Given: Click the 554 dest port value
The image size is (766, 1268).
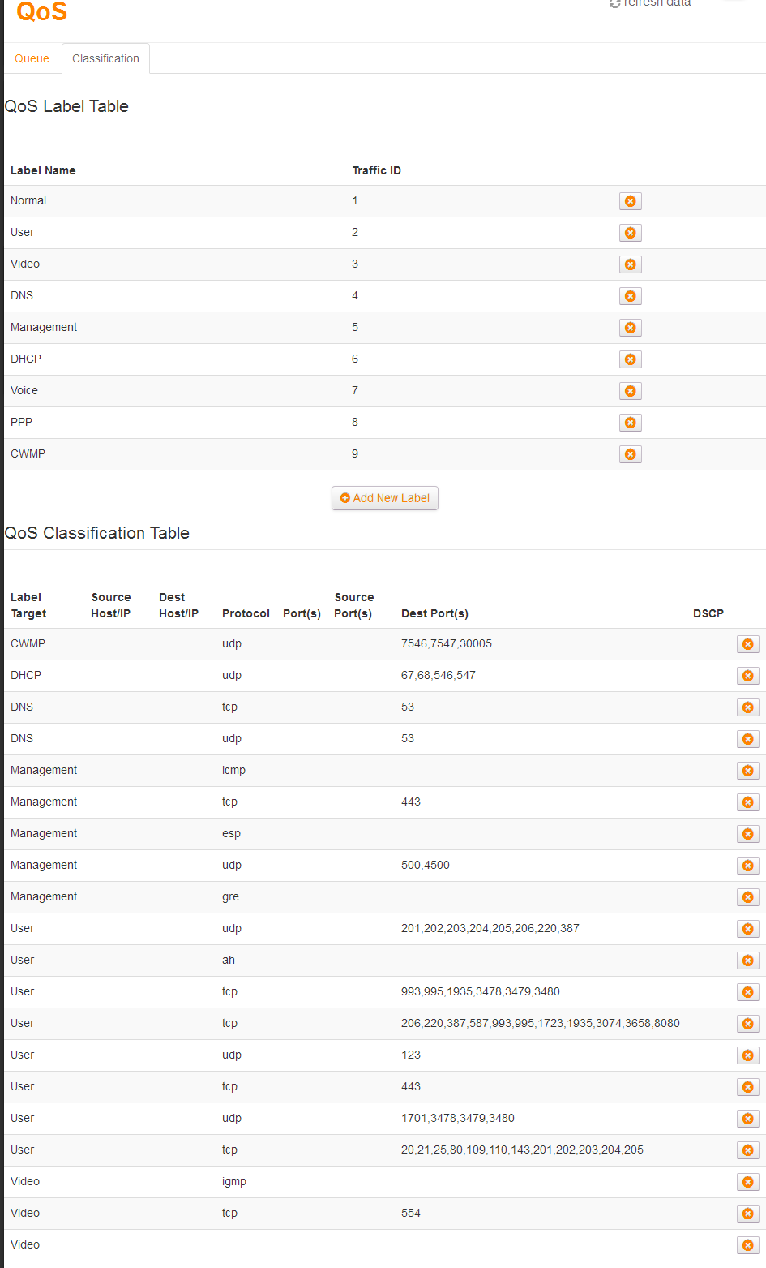Looking at the screenshot, I should (411, 1213).
